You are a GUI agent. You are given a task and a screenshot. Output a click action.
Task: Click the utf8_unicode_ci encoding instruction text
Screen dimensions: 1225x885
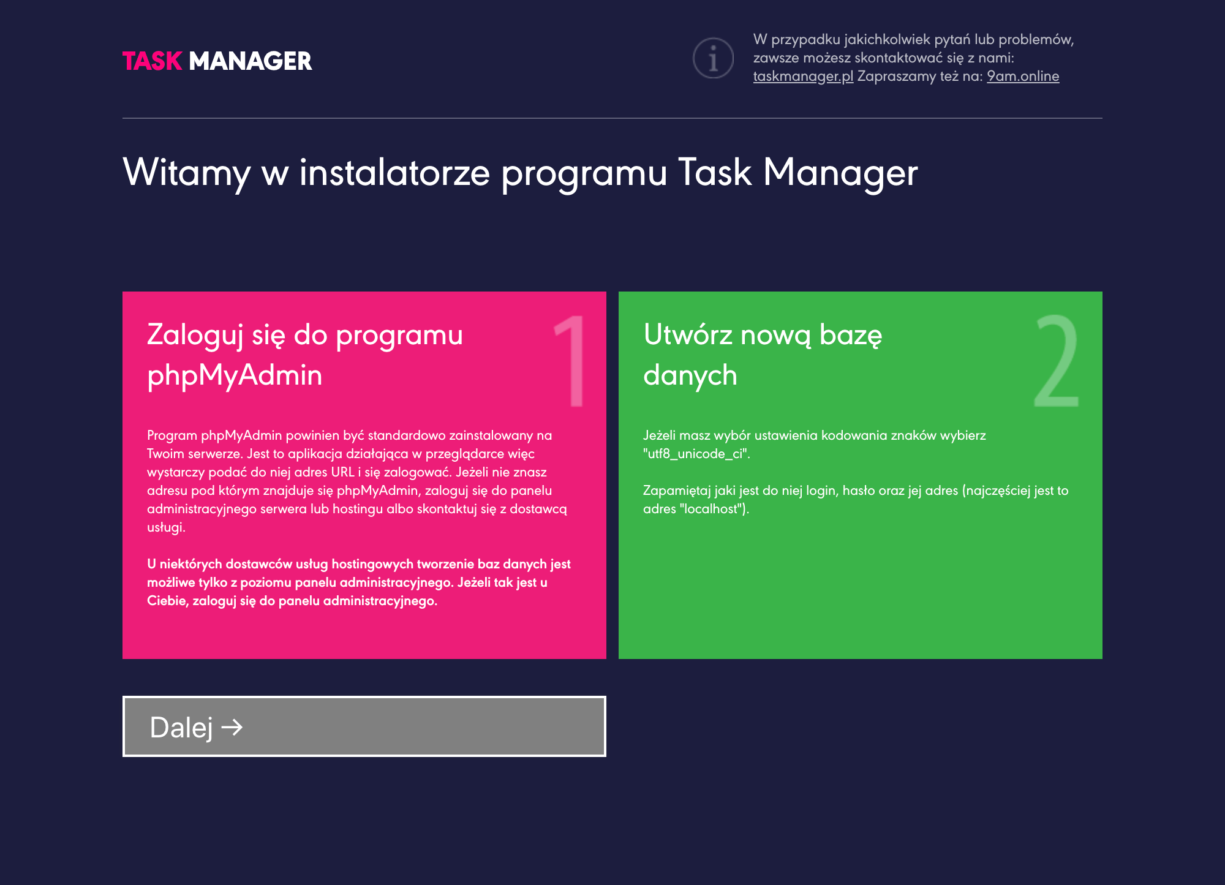(x=815, y=445)
